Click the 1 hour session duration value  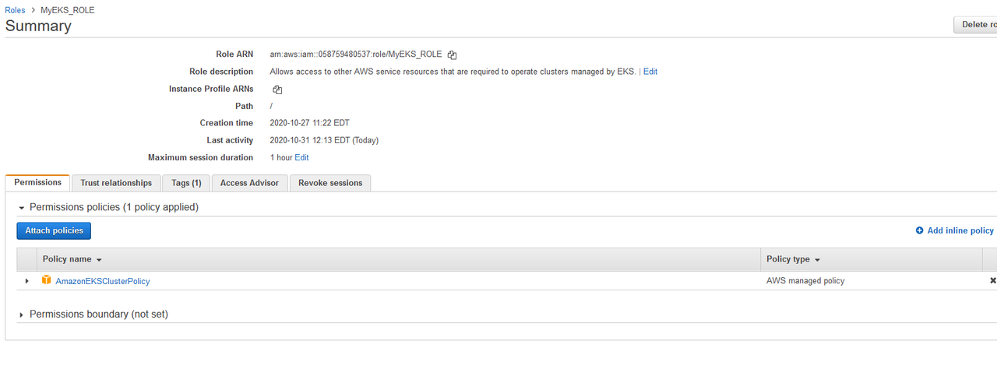pos(281,157)
